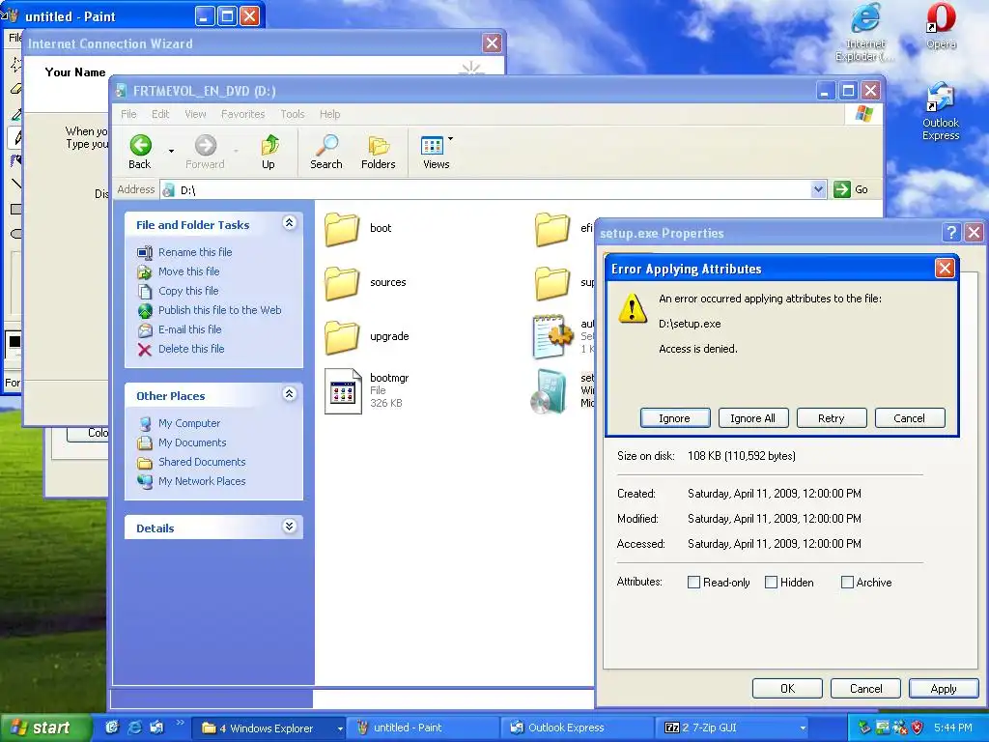Viewport: 989px width, 742px height.
Task: Click the Up folder toolbar icon
Action: tap(268, 152)
